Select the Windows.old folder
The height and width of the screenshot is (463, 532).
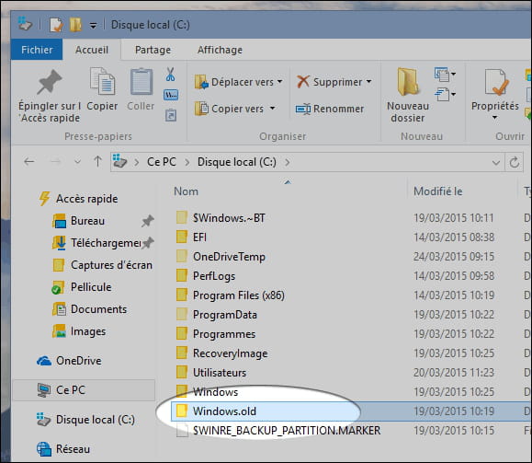tap(224, 411)
